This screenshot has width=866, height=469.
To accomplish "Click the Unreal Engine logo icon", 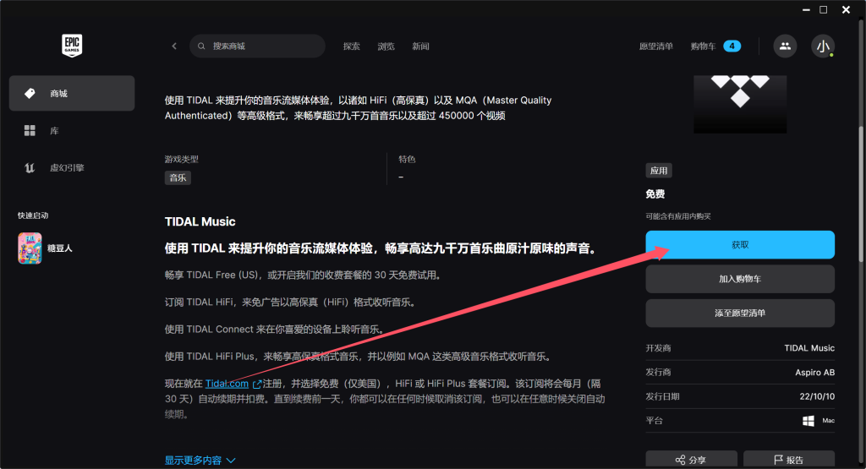I will coord(30,167).
